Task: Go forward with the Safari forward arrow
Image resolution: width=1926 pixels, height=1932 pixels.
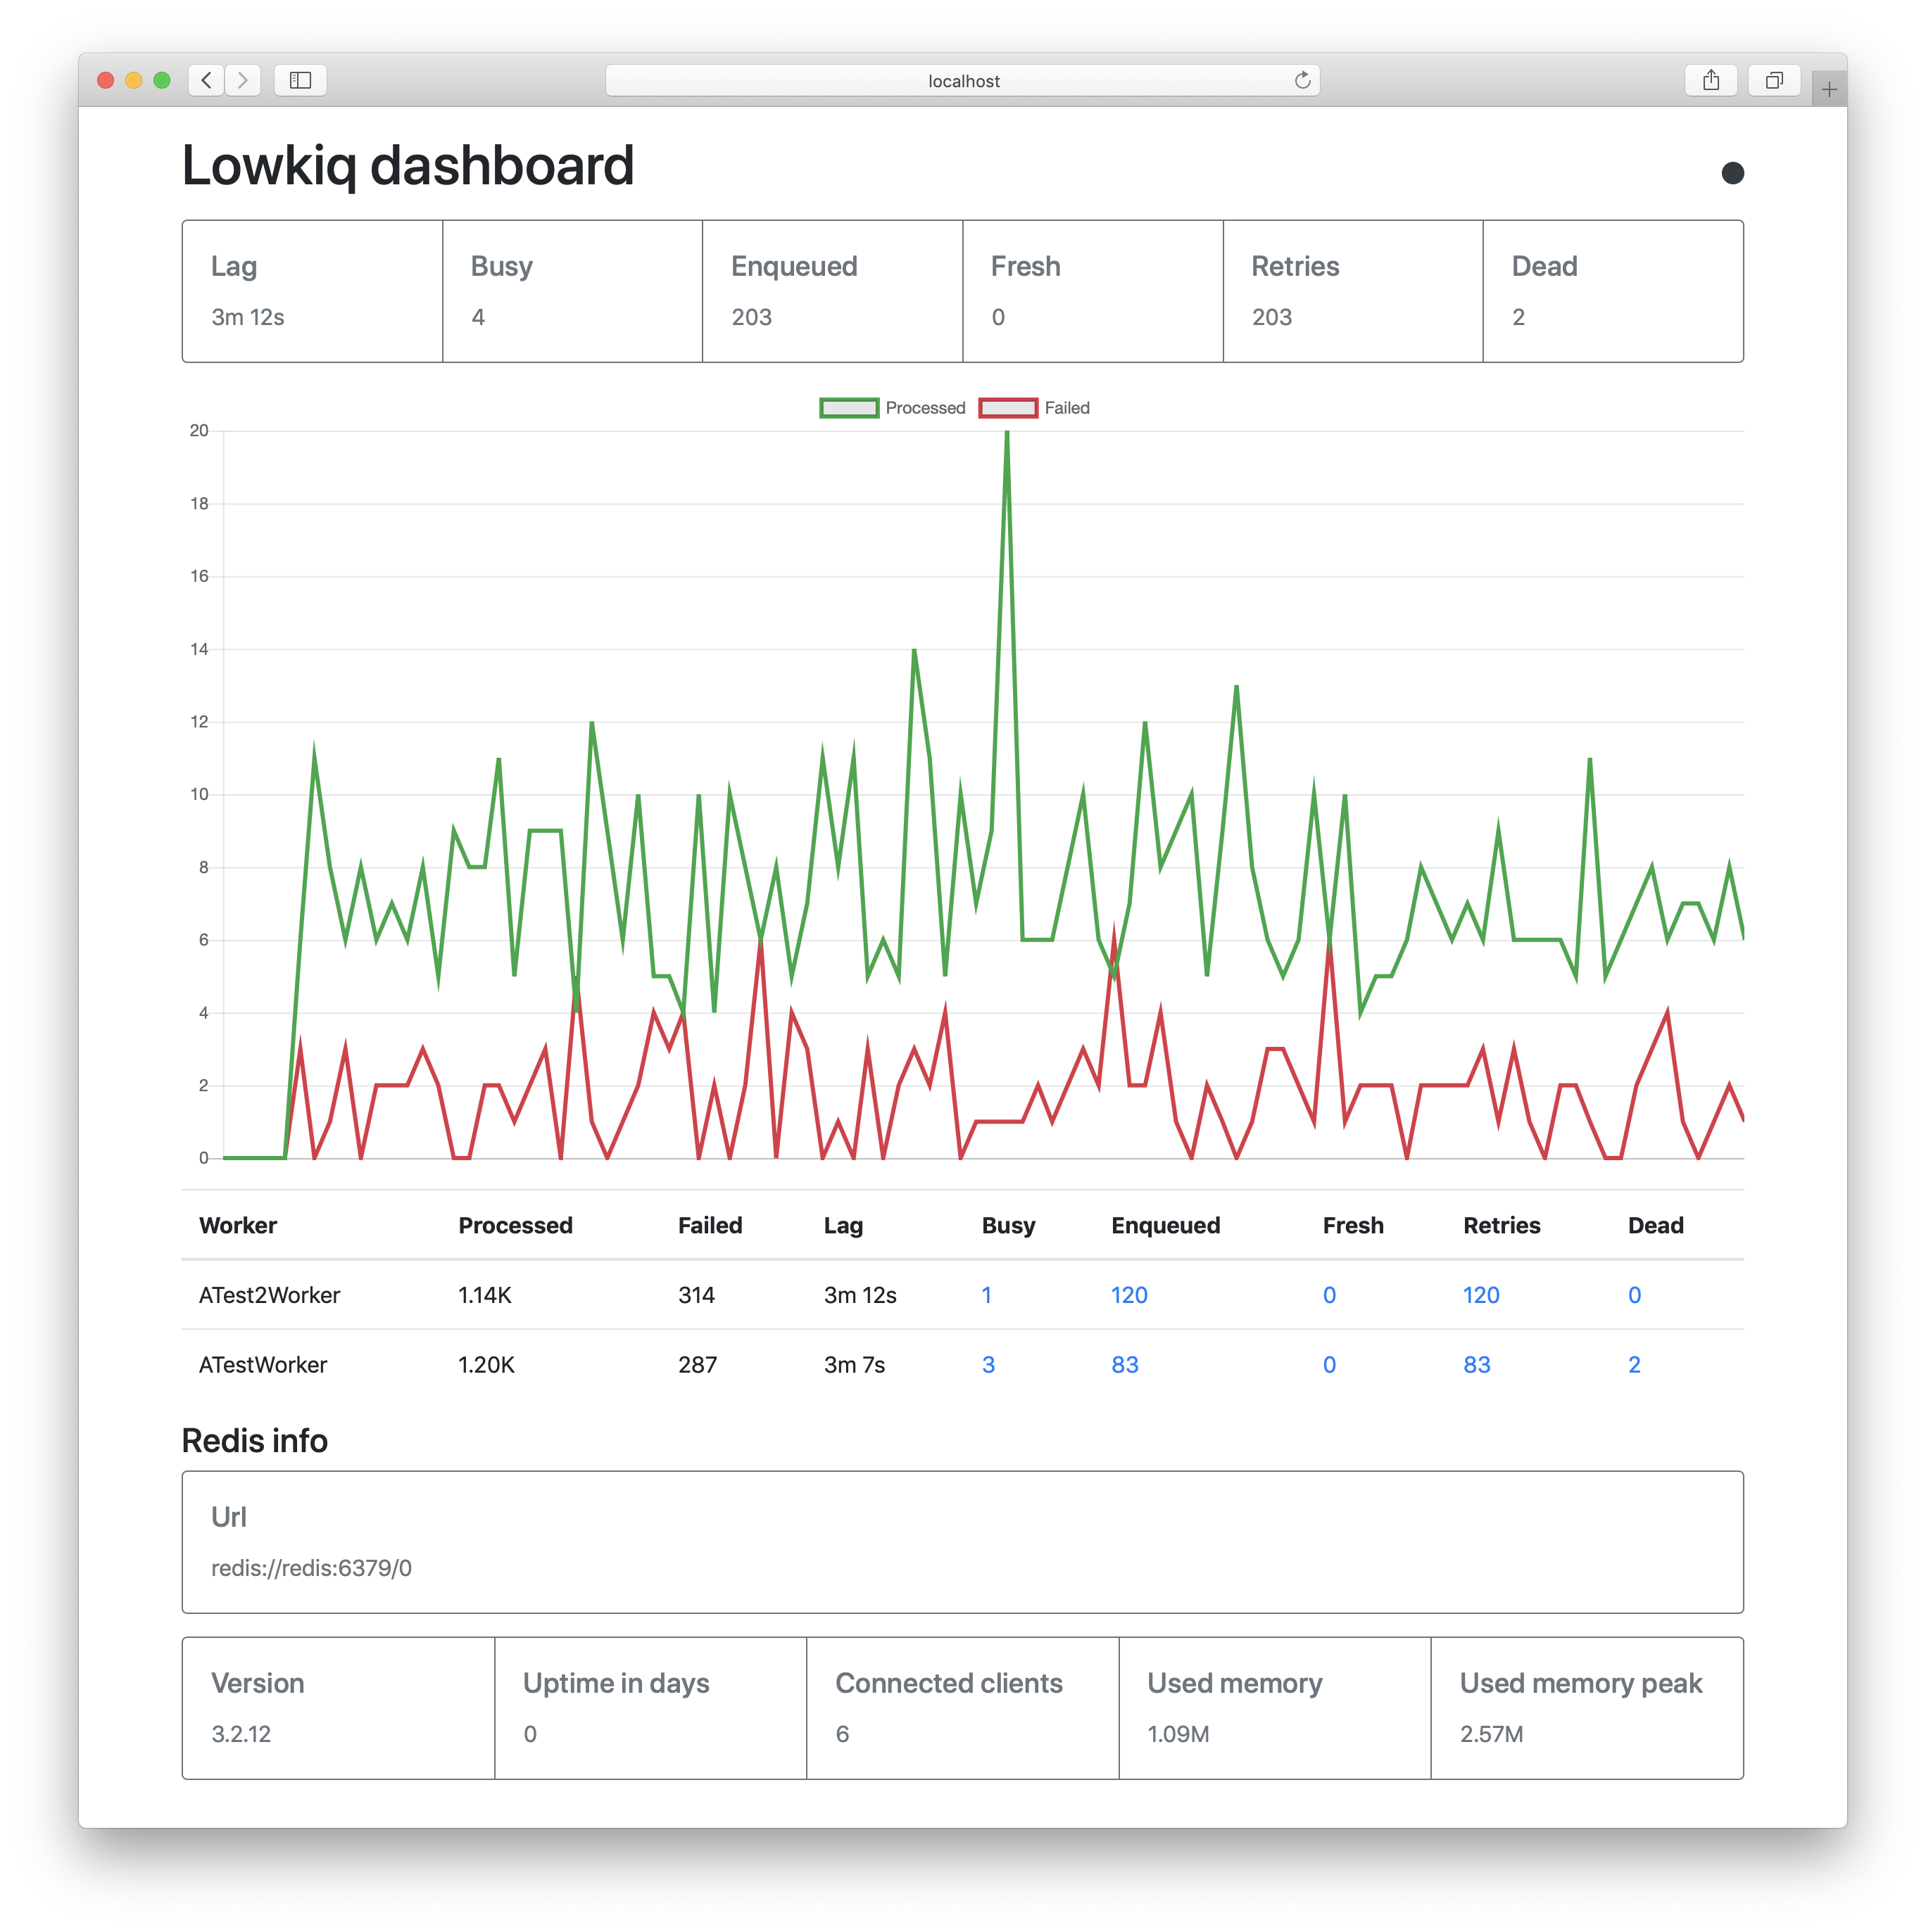Action: point(242,80)
